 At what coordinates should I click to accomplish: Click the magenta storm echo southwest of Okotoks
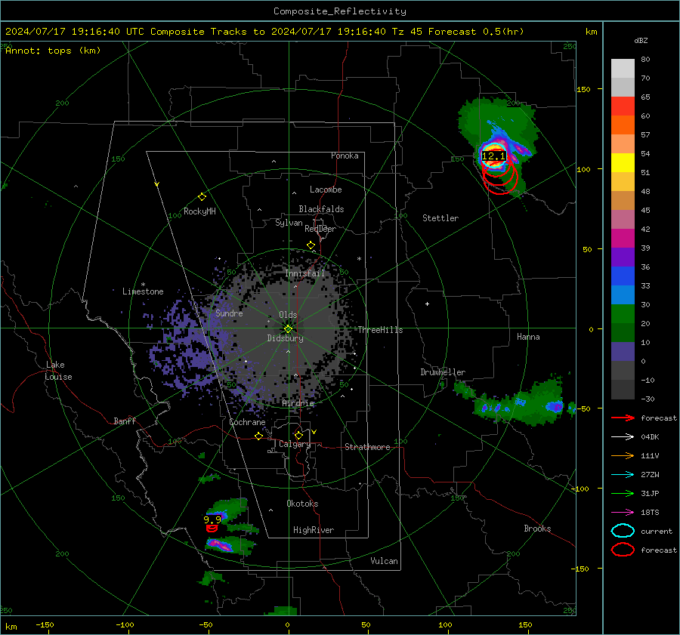click(x=221, y=544)
